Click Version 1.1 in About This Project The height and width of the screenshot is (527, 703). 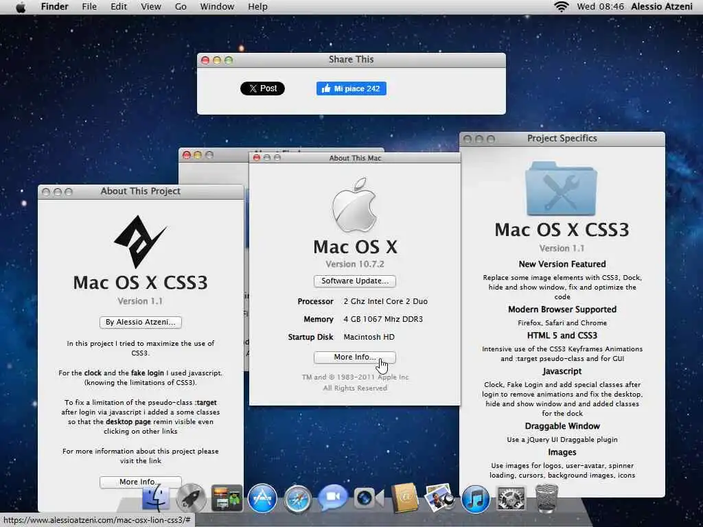(x=140, y=301)
